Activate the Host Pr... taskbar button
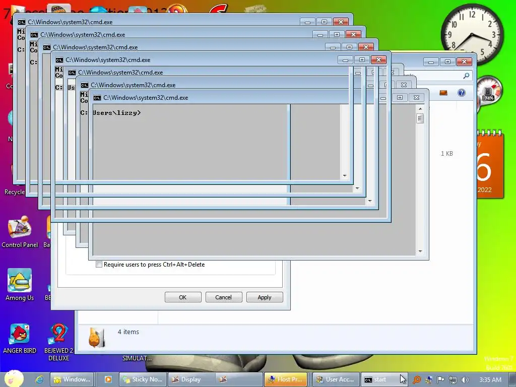 [x=286, y=379]
